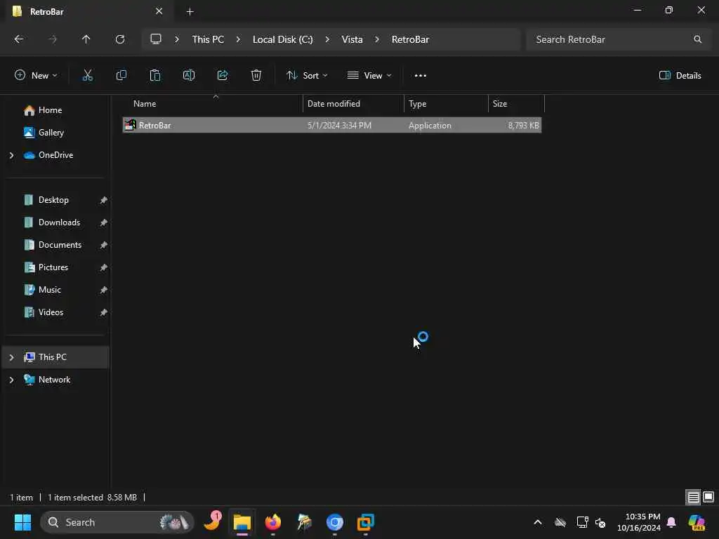Unpin Videos from Quick access

(104, 312)
